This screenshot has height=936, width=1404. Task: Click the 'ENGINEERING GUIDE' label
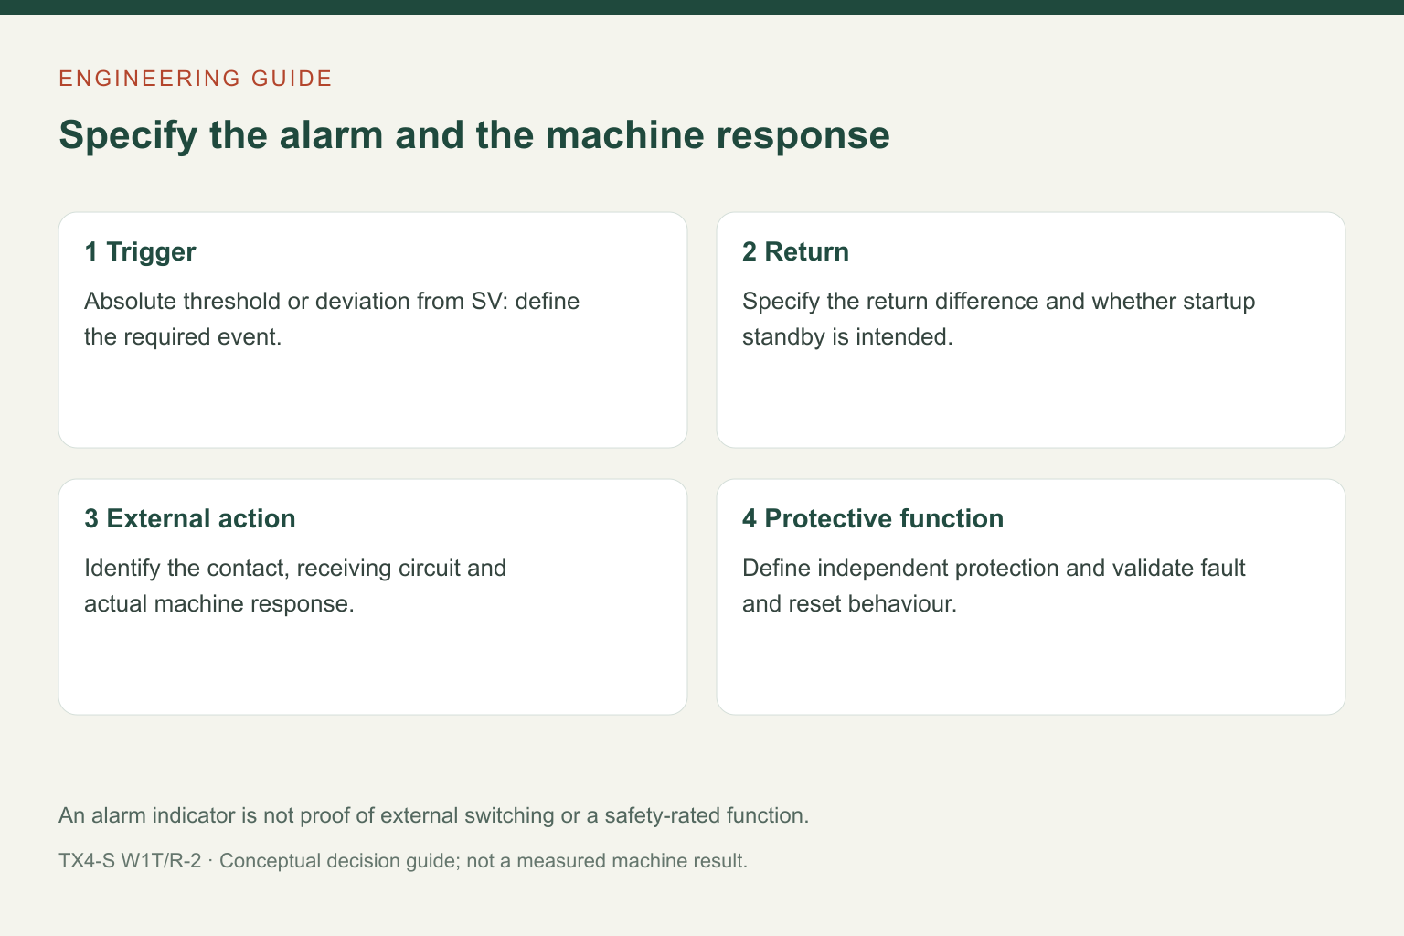pyautogui.click(x=196, y=79)
